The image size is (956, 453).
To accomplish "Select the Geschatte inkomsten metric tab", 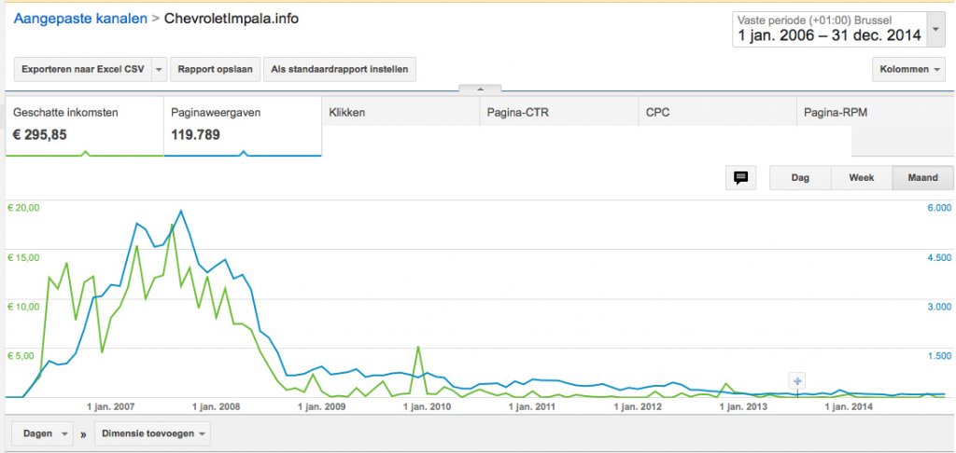I will click(85, 126).
